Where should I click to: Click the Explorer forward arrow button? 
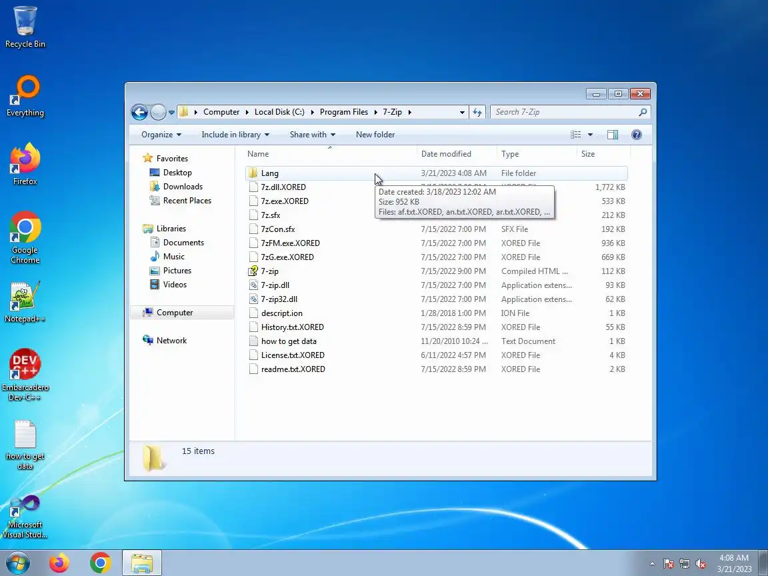[x=158, y=112]
